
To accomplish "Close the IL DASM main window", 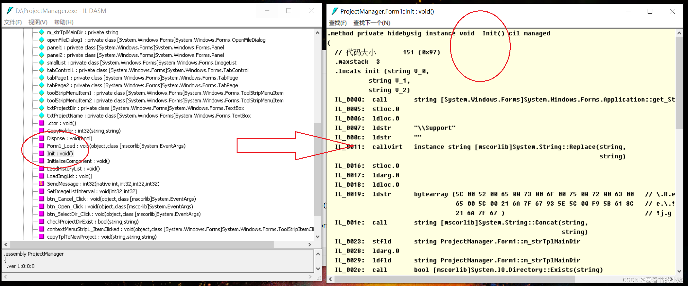I will [x=311, y=11].
